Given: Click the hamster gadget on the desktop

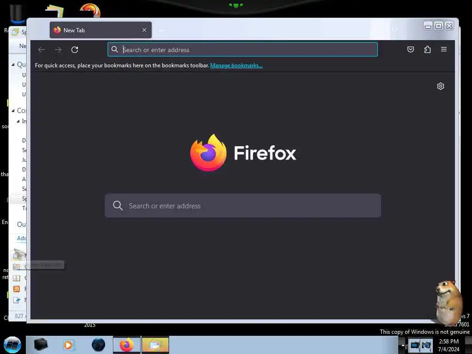Looking at the screenshot, I should 448,302.
